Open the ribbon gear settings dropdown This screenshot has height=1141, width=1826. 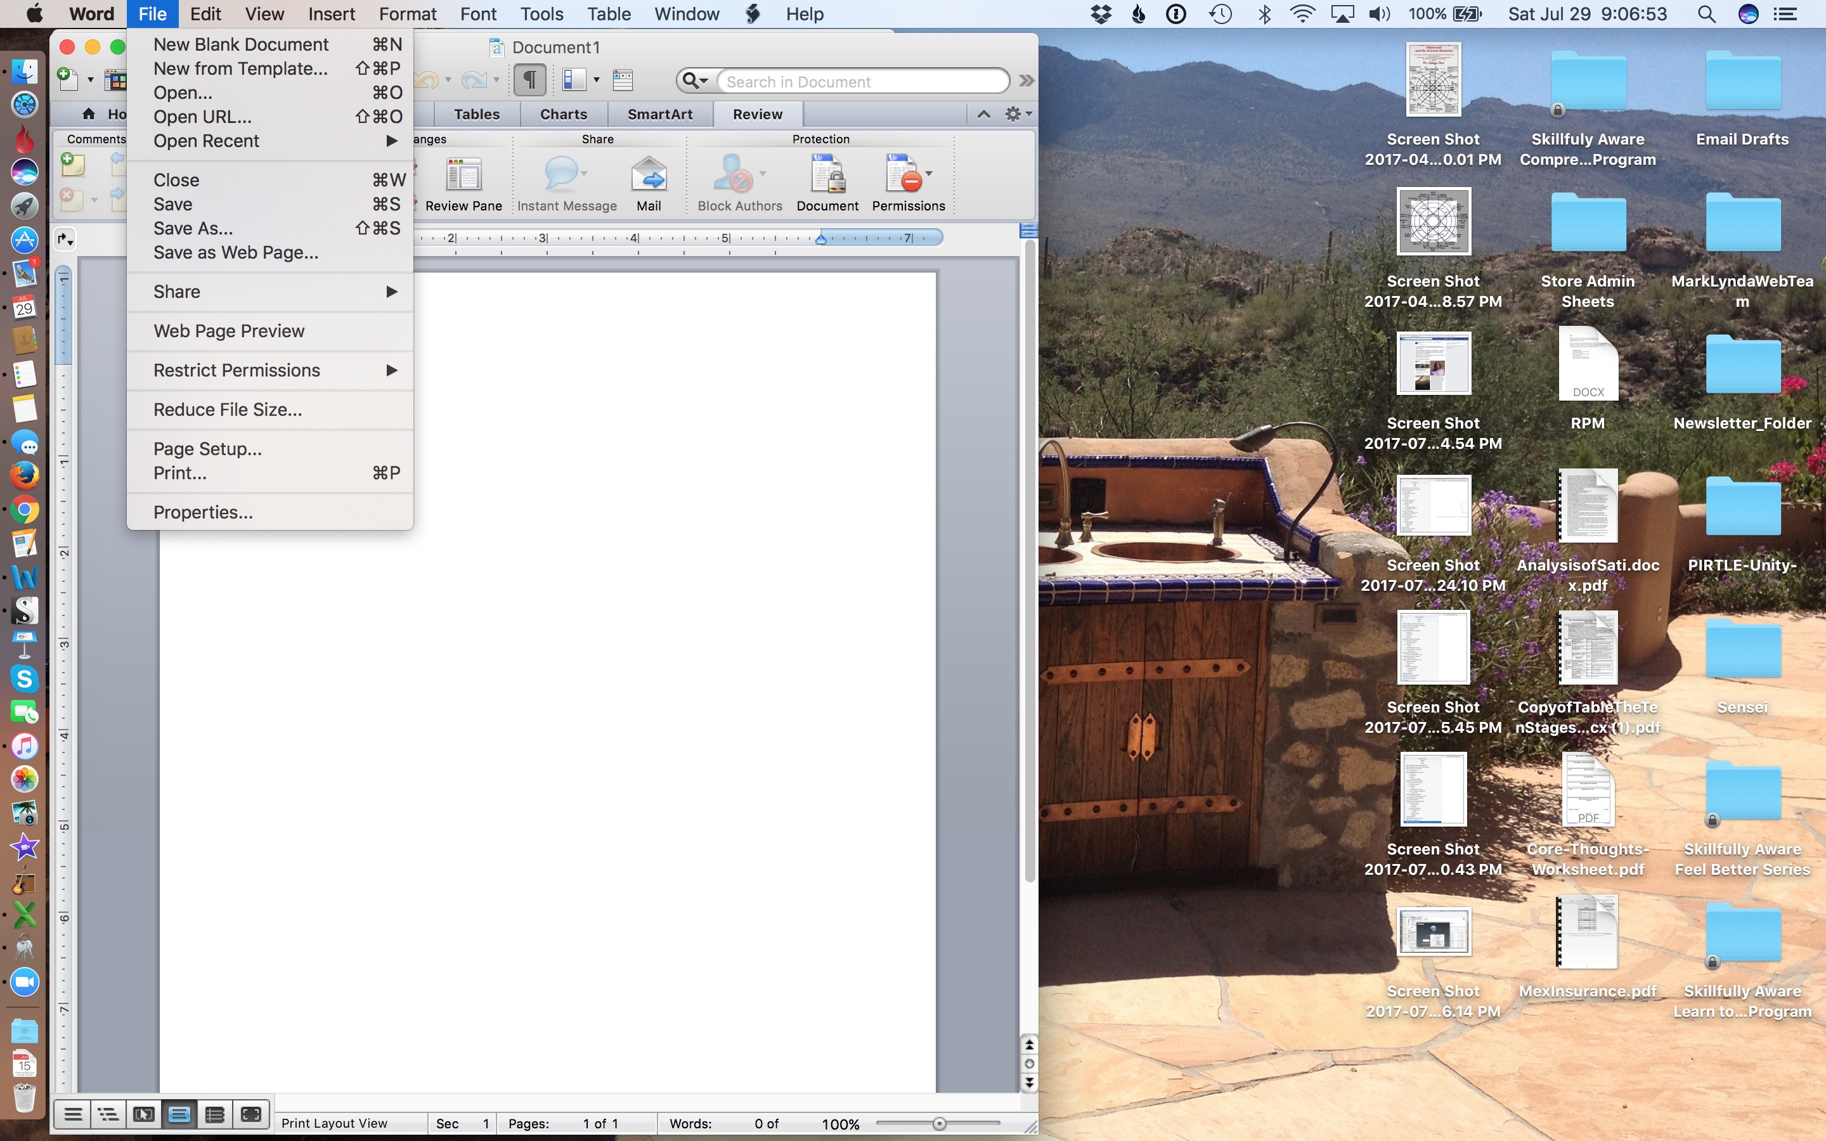[1016, 114]
